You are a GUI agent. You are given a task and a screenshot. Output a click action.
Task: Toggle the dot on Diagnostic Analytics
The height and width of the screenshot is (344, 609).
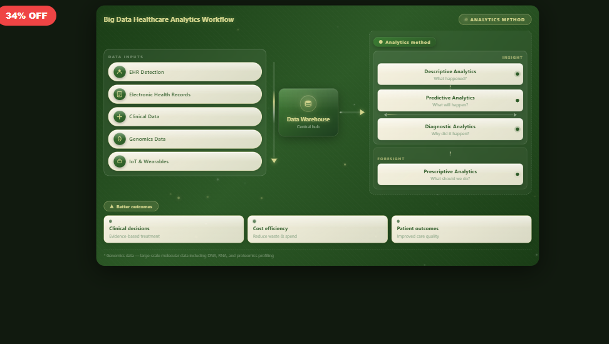[518, 129]
